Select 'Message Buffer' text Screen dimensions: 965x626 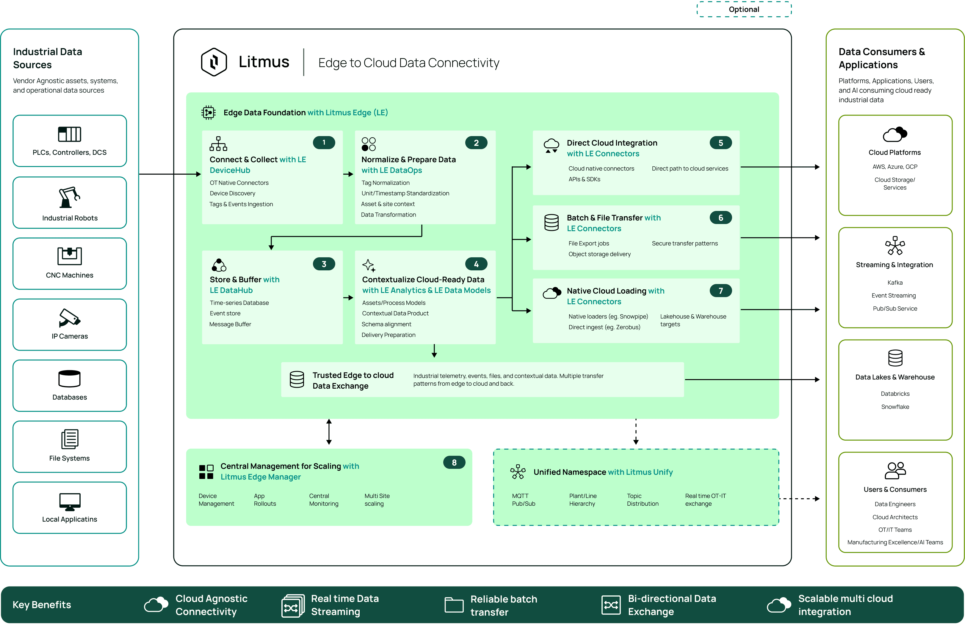(230, 324)
